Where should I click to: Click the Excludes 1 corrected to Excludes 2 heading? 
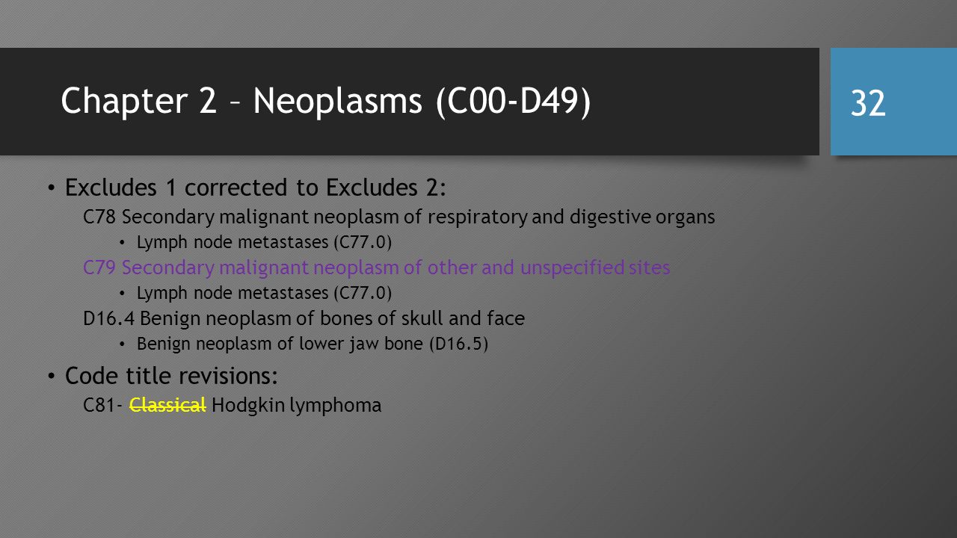tap(256, 188)
